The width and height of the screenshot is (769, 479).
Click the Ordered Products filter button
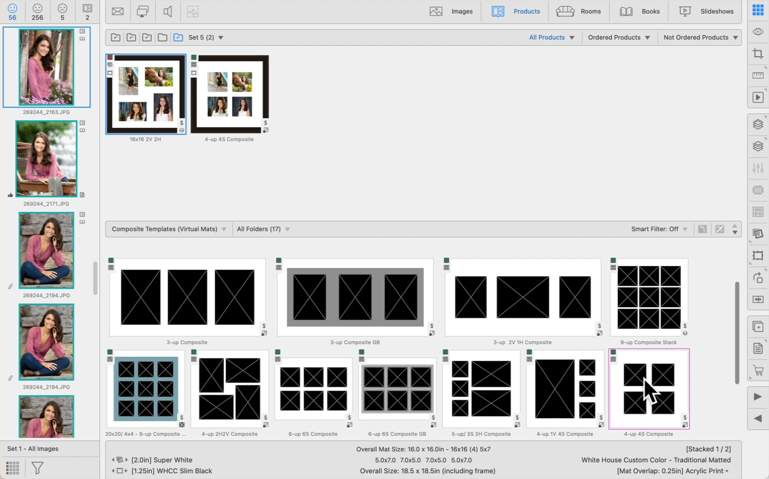(618, 37)
